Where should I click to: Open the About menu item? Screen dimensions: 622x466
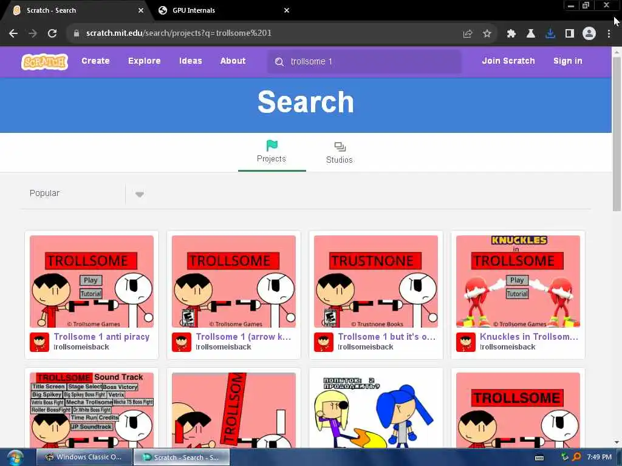[x=233, y=61]
